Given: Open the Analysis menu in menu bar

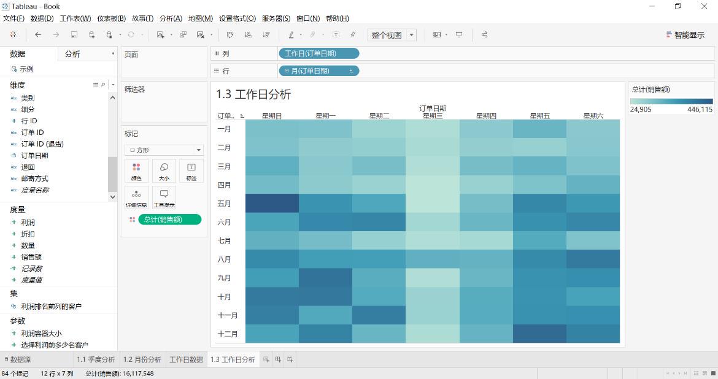Looking at the screenshot, I should 171,18.
